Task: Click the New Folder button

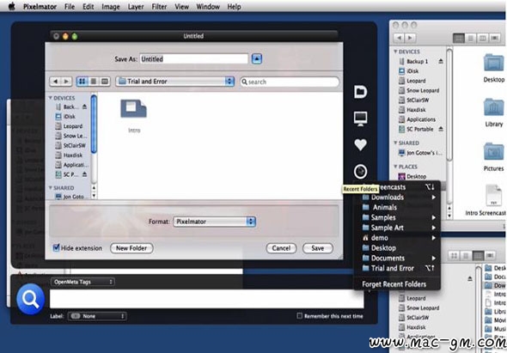Action: (x=131, y=248)
